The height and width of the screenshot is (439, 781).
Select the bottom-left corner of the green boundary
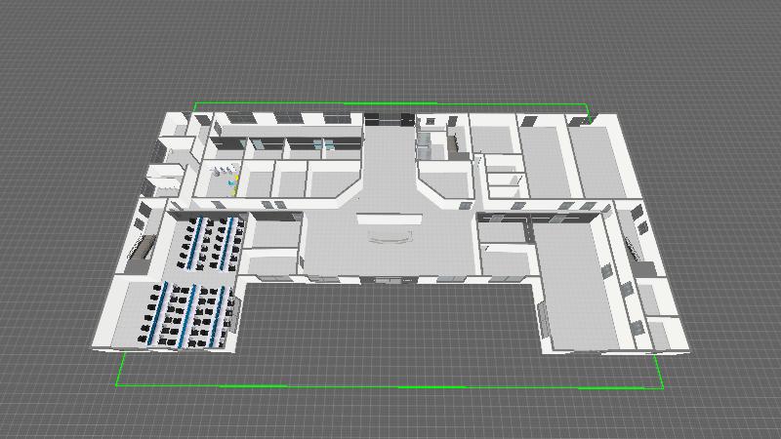tap(118, 384)
